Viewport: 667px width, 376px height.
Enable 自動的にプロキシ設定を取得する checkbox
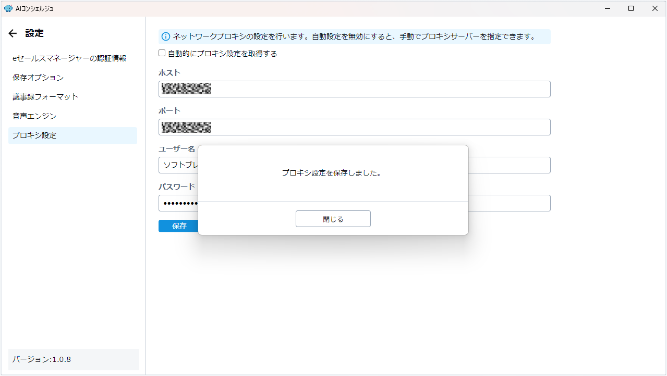click(x=162, y=53)
